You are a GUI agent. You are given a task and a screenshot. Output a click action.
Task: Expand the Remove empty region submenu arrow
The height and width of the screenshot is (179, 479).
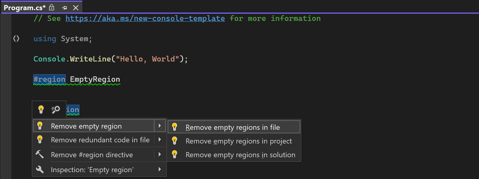[x=160, y=126]
